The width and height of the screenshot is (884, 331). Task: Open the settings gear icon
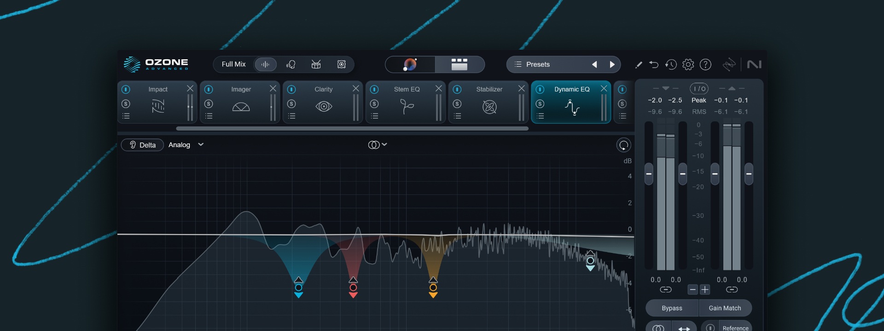[x=688, y=64]
